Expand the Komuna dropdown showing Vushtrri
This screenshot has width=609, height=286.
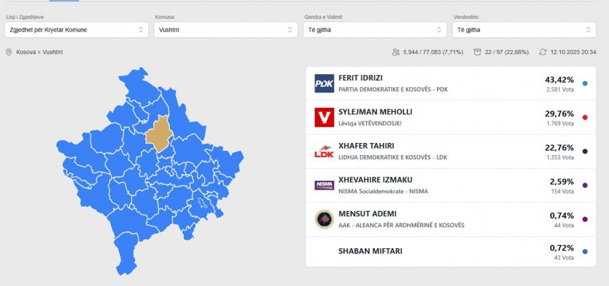pyautogui.click(x=225, y=30)
